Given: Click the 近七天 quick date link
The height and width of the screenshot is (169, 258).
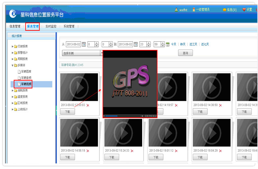Looking at the screenshot, I should coord(205,44).
